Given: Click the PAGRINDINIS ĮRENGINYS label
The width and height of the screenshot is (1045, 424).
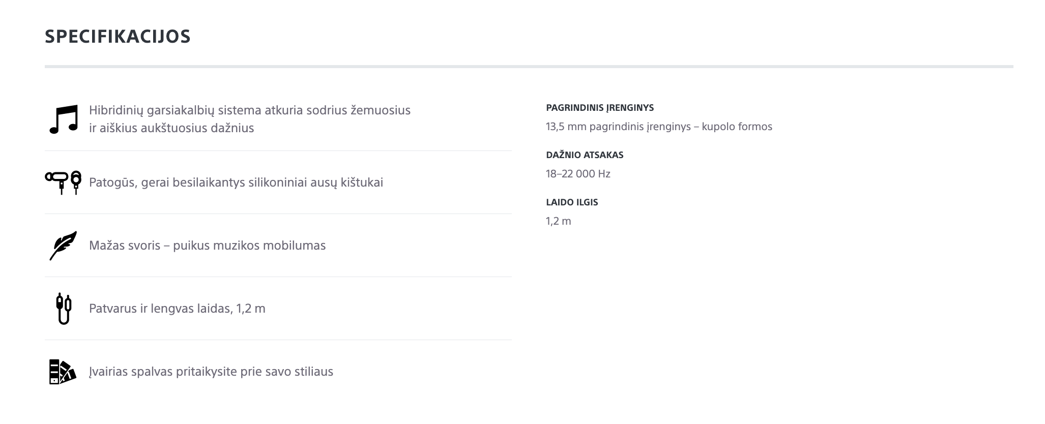Looking at the screenshot, I should [600, 108].
